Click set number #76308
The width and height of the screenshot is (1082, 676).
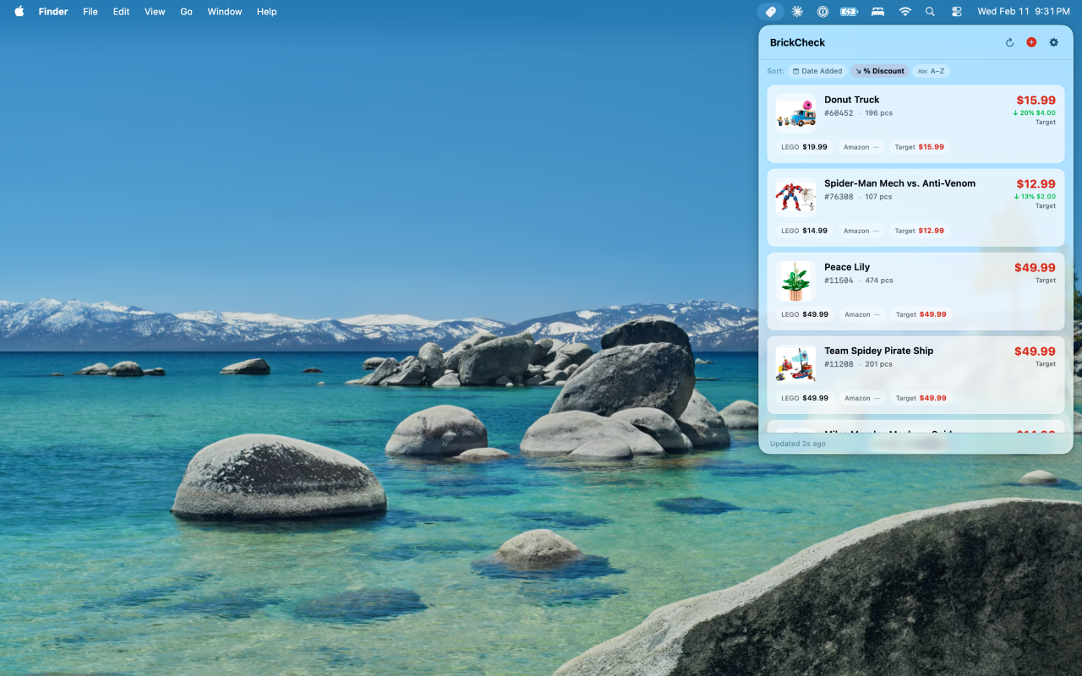[x=839, y=197]
